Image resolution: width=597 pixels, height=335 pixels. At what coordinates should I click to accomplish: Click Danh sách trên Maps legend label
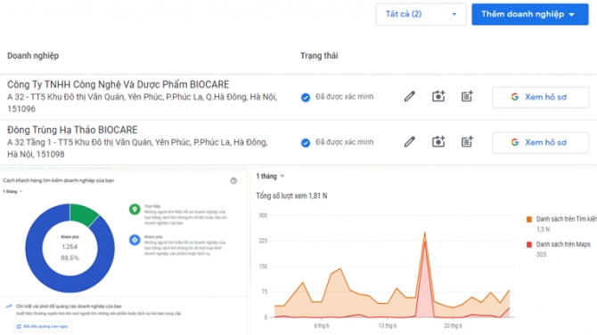(563, 244)
